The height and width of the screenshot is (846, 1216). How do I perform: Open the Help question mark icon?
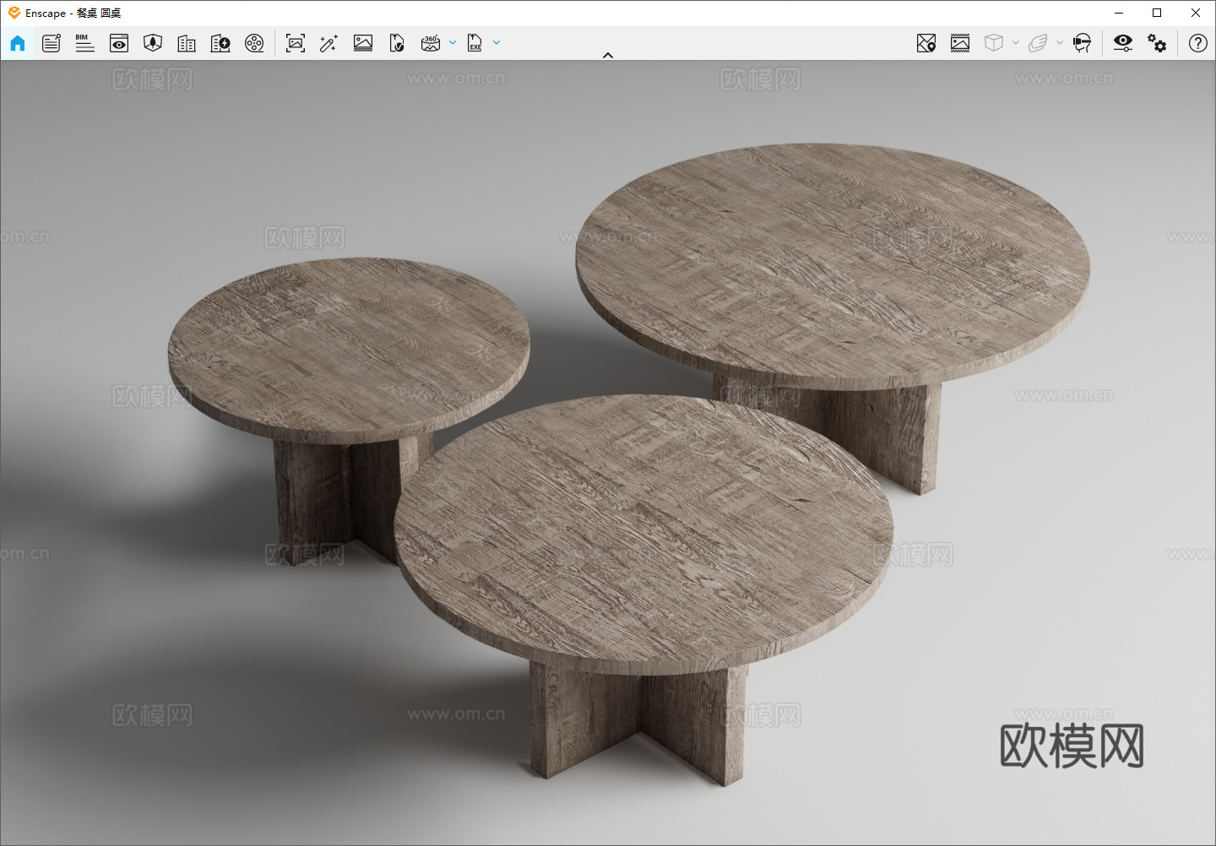pos(1198,43)
